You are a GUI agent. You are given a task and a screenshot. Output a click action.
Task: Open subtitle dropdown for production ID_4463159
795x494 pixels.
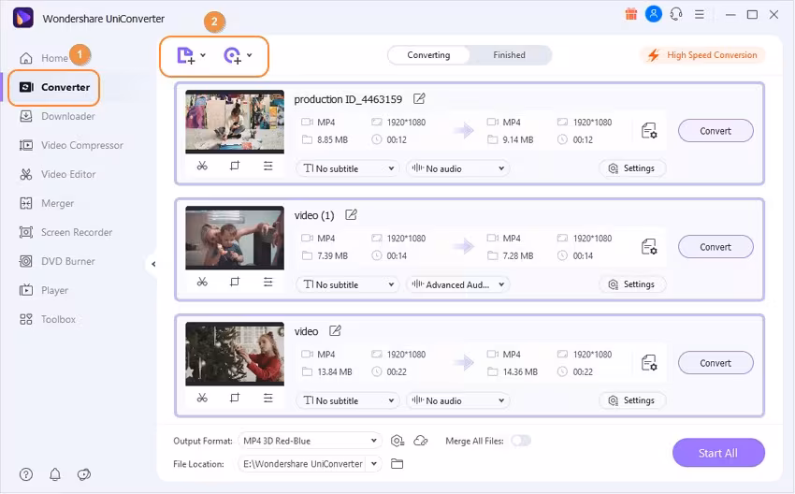348,168
